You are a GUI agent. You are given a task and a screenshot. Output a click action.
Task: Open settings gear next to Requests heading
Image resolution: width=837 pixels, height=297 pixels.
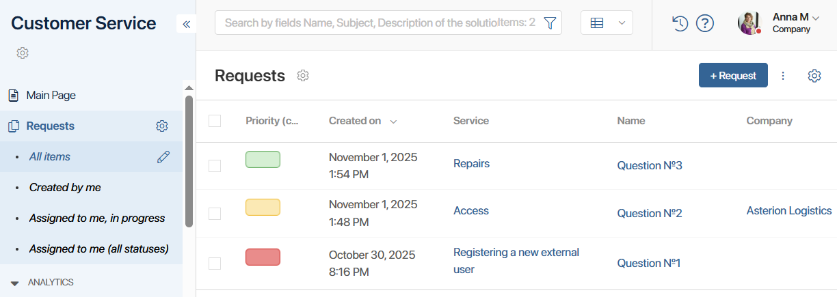click(x=303, y=76)
